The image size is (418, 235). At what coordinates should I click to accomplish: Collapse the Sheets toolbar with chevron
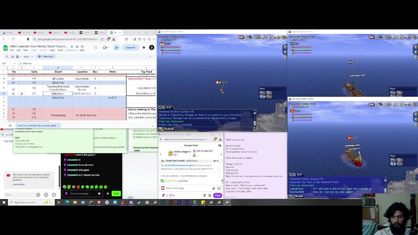(150, 56)
